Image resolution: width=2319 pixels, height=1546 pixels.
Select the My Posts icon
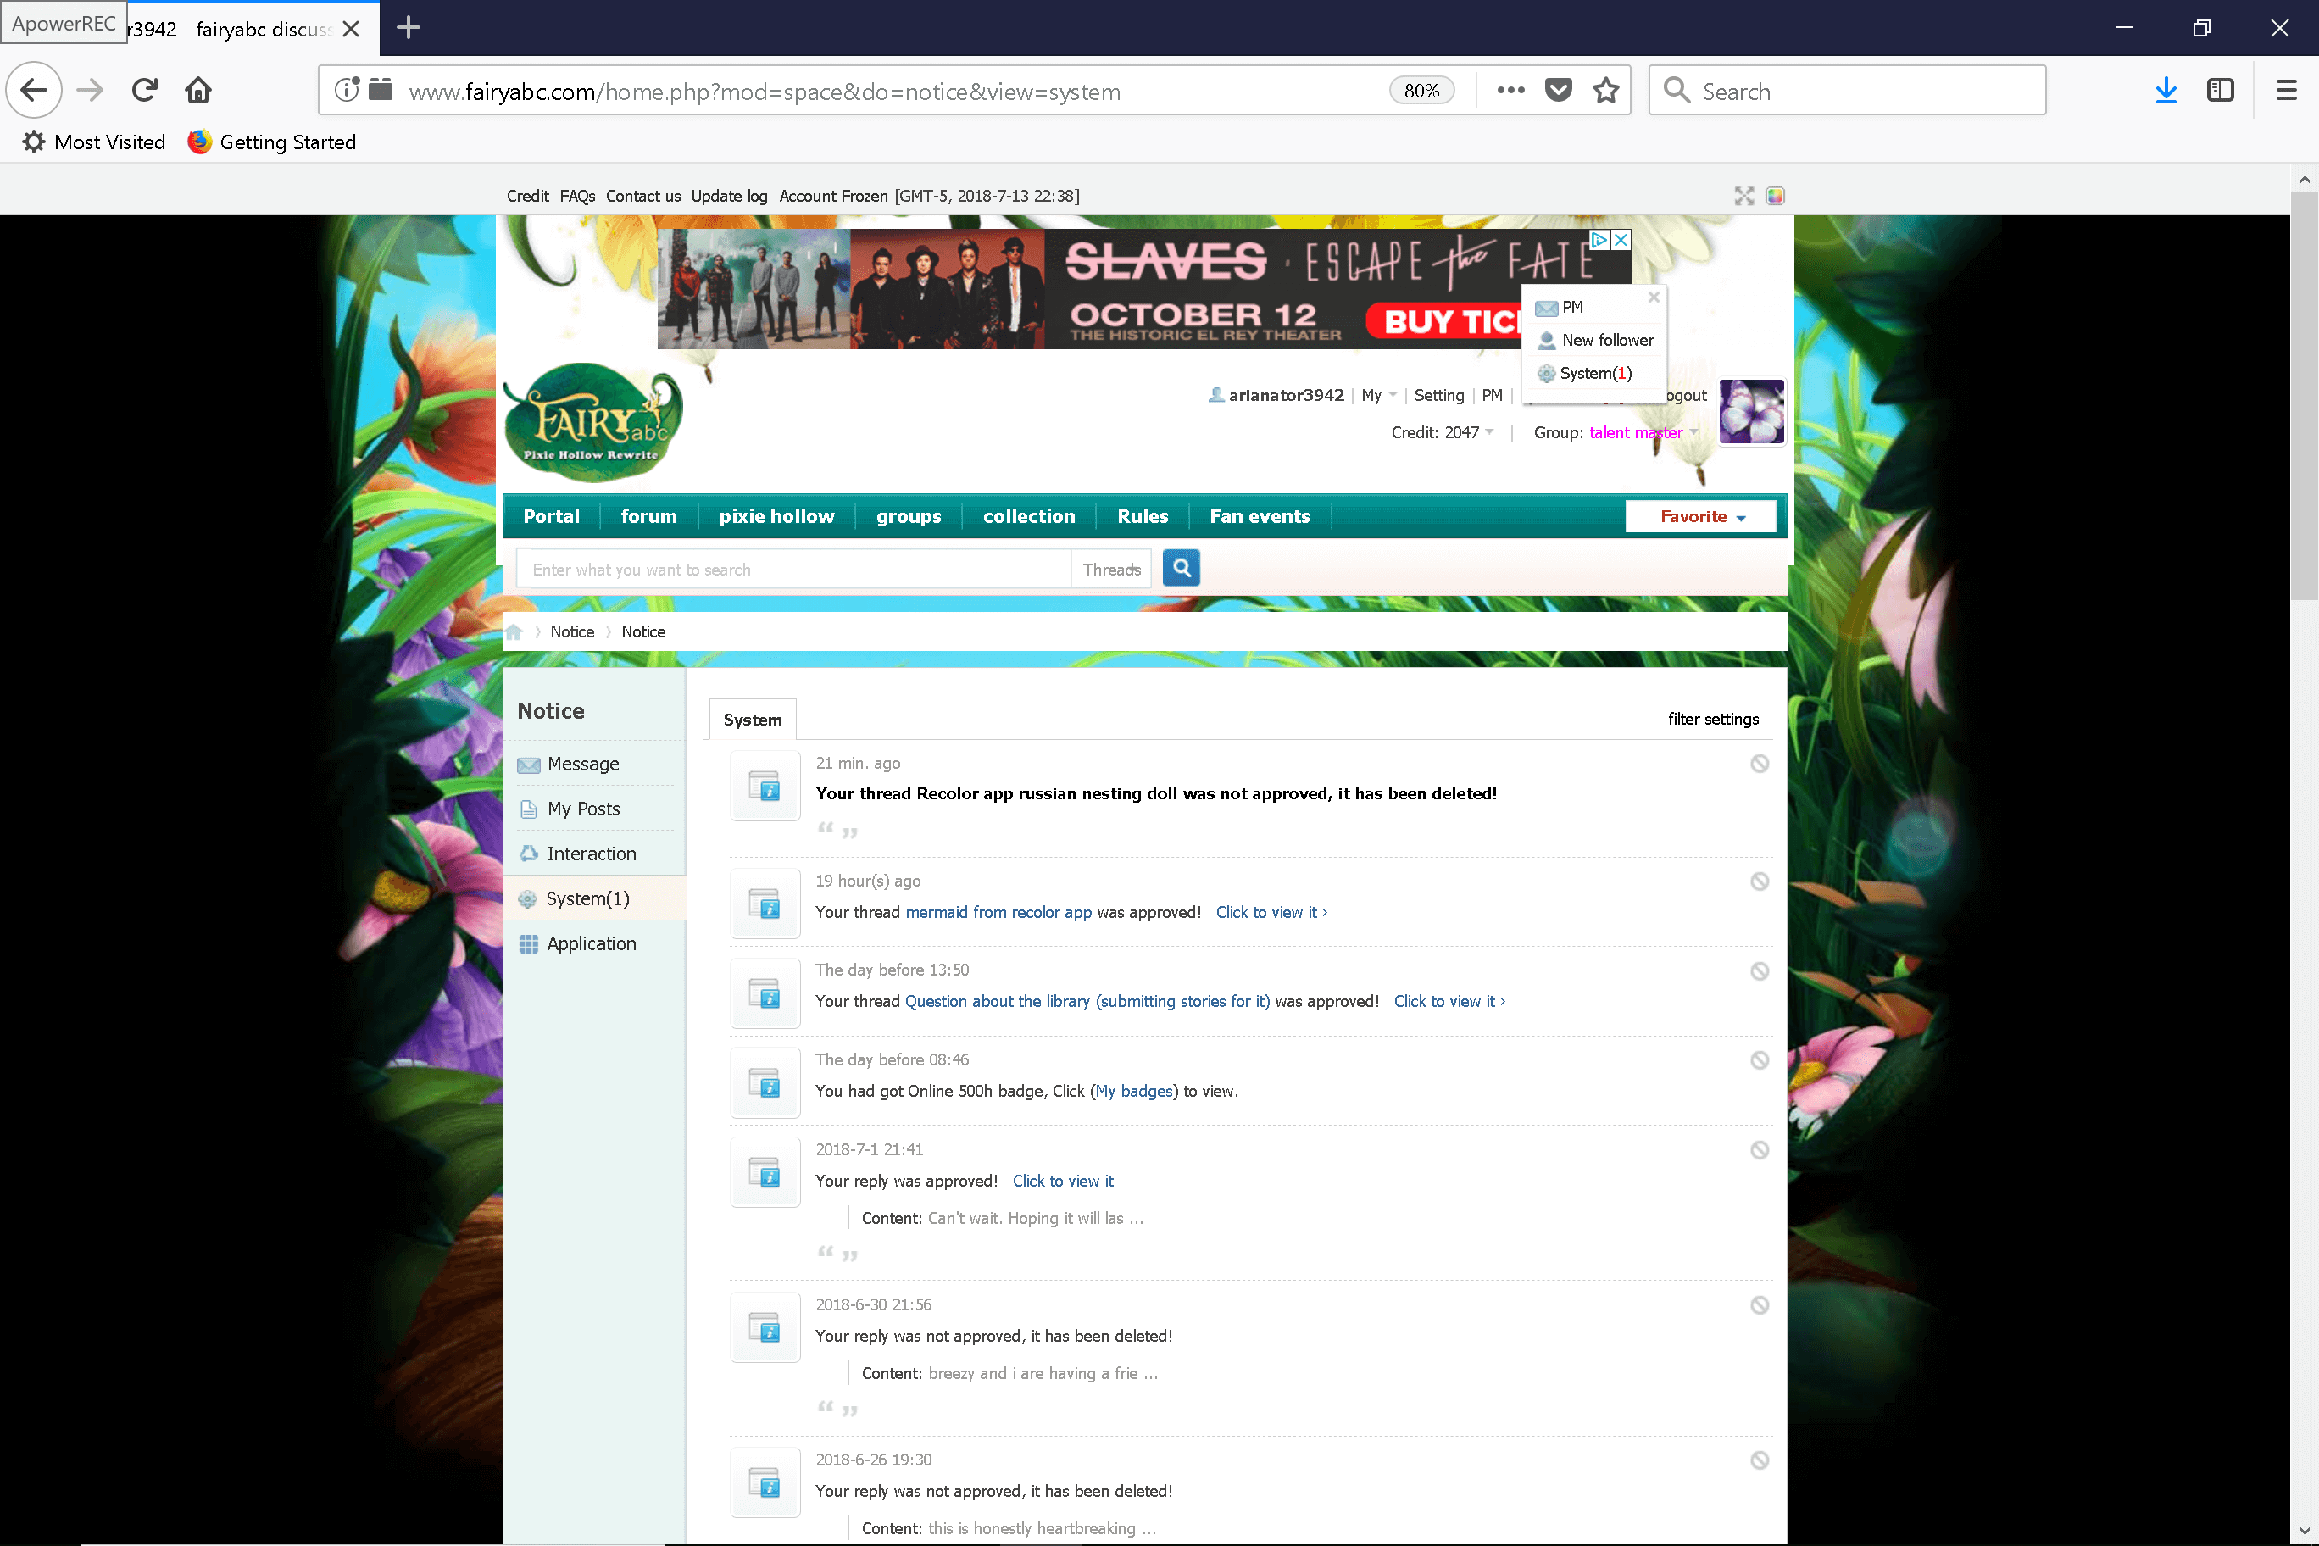[x=531, y=809]
